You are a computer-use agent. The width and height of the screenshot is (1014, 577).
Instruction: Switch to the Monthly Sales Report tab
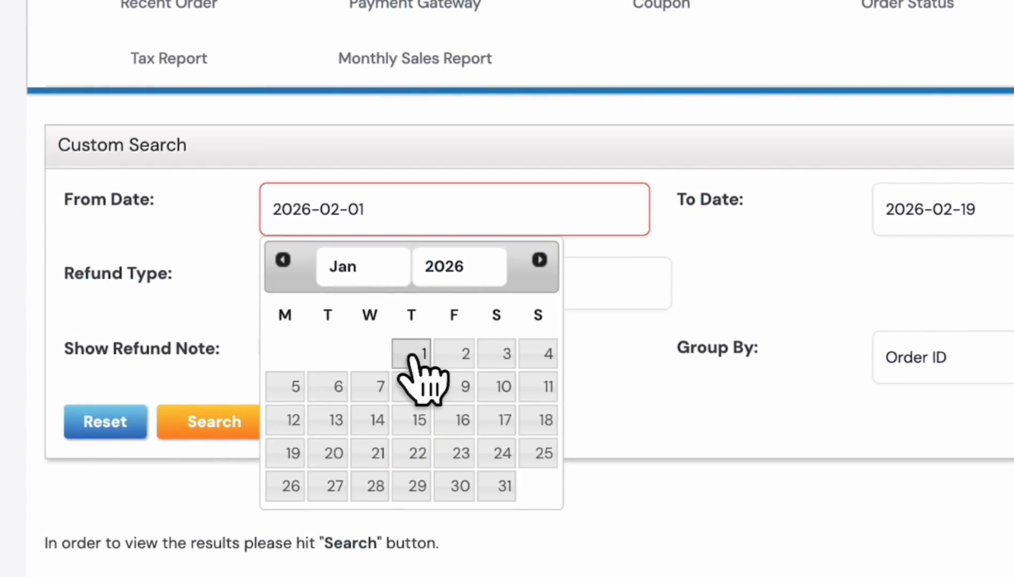click(x=415, y=58)
